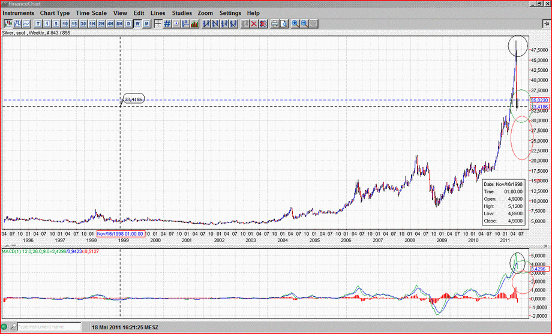Toggle the chart grid icon

167,23
